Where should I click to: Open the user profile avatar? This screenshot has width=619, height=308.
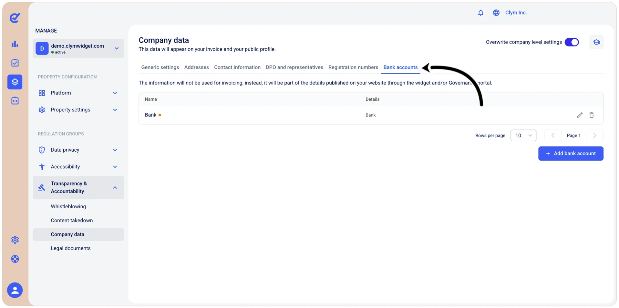pyautogui.click(x=15, y=290)
